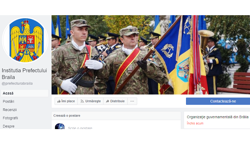Image resolution: width=250 pixels, height=142 pixels.
Task: Share the page with Distribuie
Action: [x=115, y=101]
